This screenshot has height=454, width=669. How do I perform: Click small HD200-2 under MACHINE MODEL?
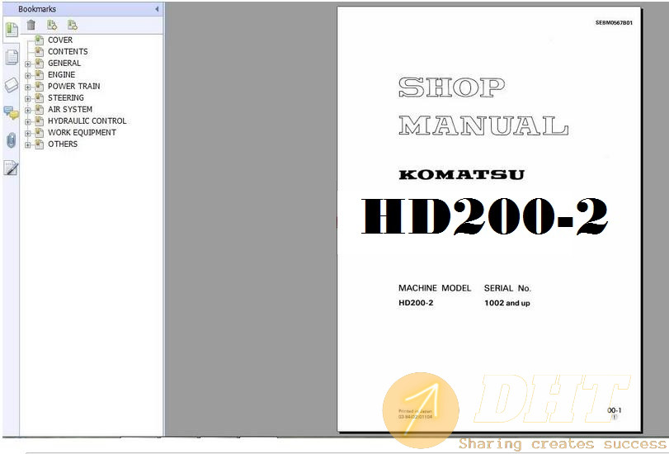pos(416,303)
